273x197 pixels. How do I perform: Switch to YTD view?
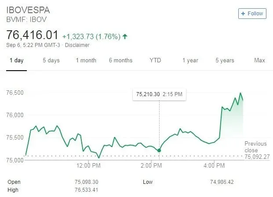coord(155,61)
